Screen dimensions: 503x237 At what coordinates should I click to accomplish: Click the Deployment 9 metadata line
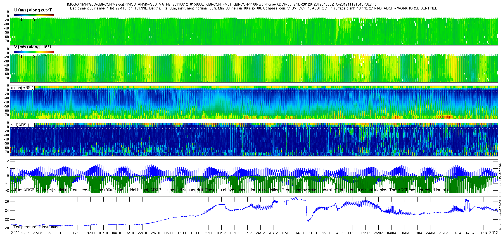tap(253, 8)
